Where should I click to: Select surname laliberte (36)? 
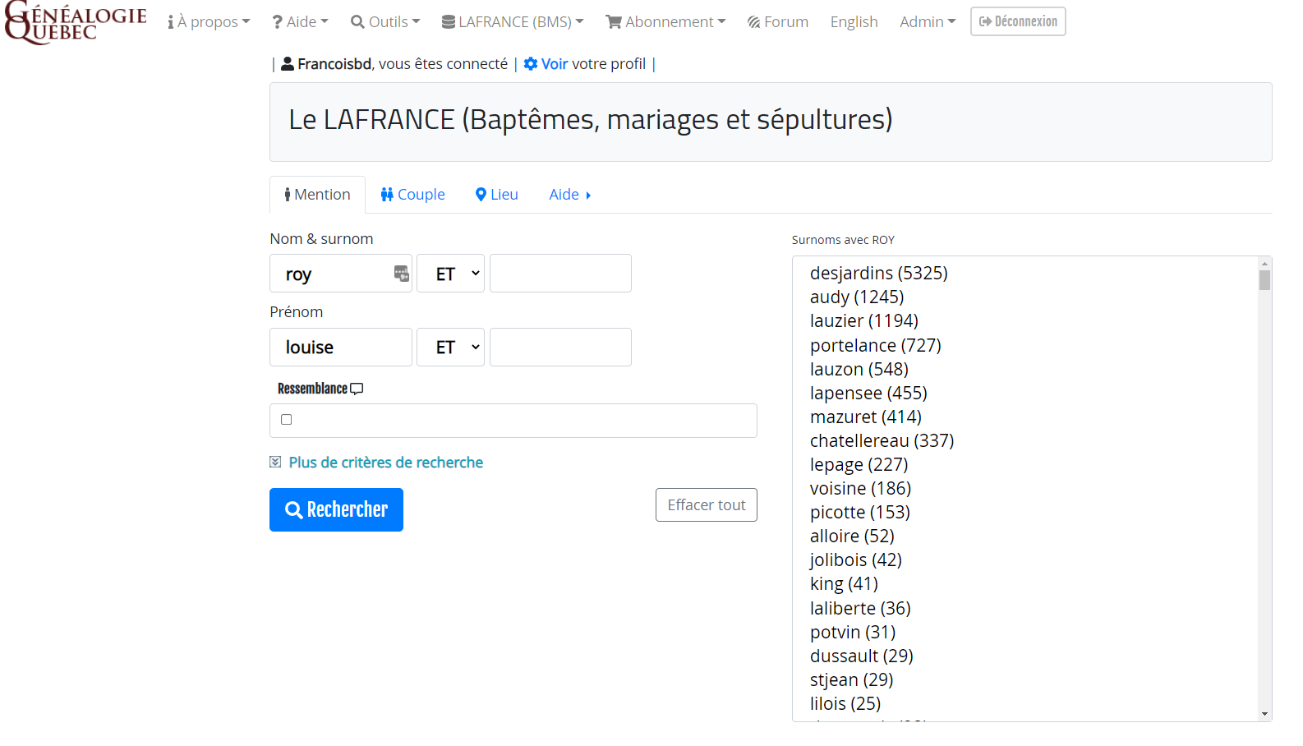[x=860, y=608]
